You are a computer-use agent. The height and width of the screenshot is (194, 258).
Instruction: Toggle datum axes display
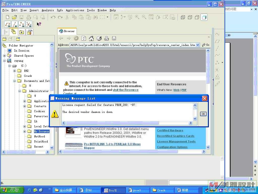[15, 25]
